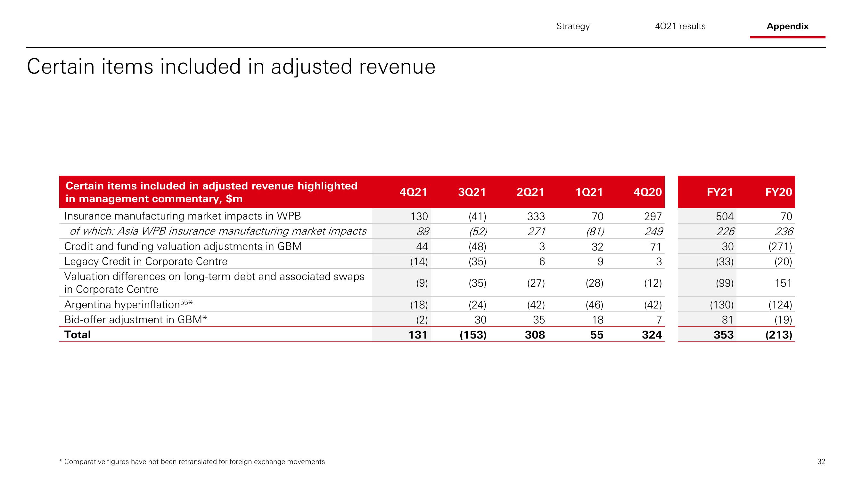Click the 4Q21 Total value 131

pyautogui.click(x=418, y=335)
